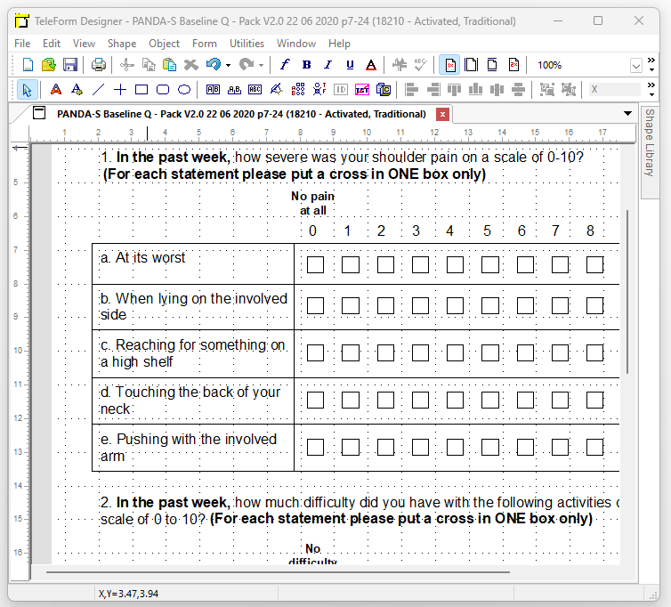Image resolution: width=671 pixels, height=607 pixels.
Task: Open the Object menu
Action: [x=164, y=44]
